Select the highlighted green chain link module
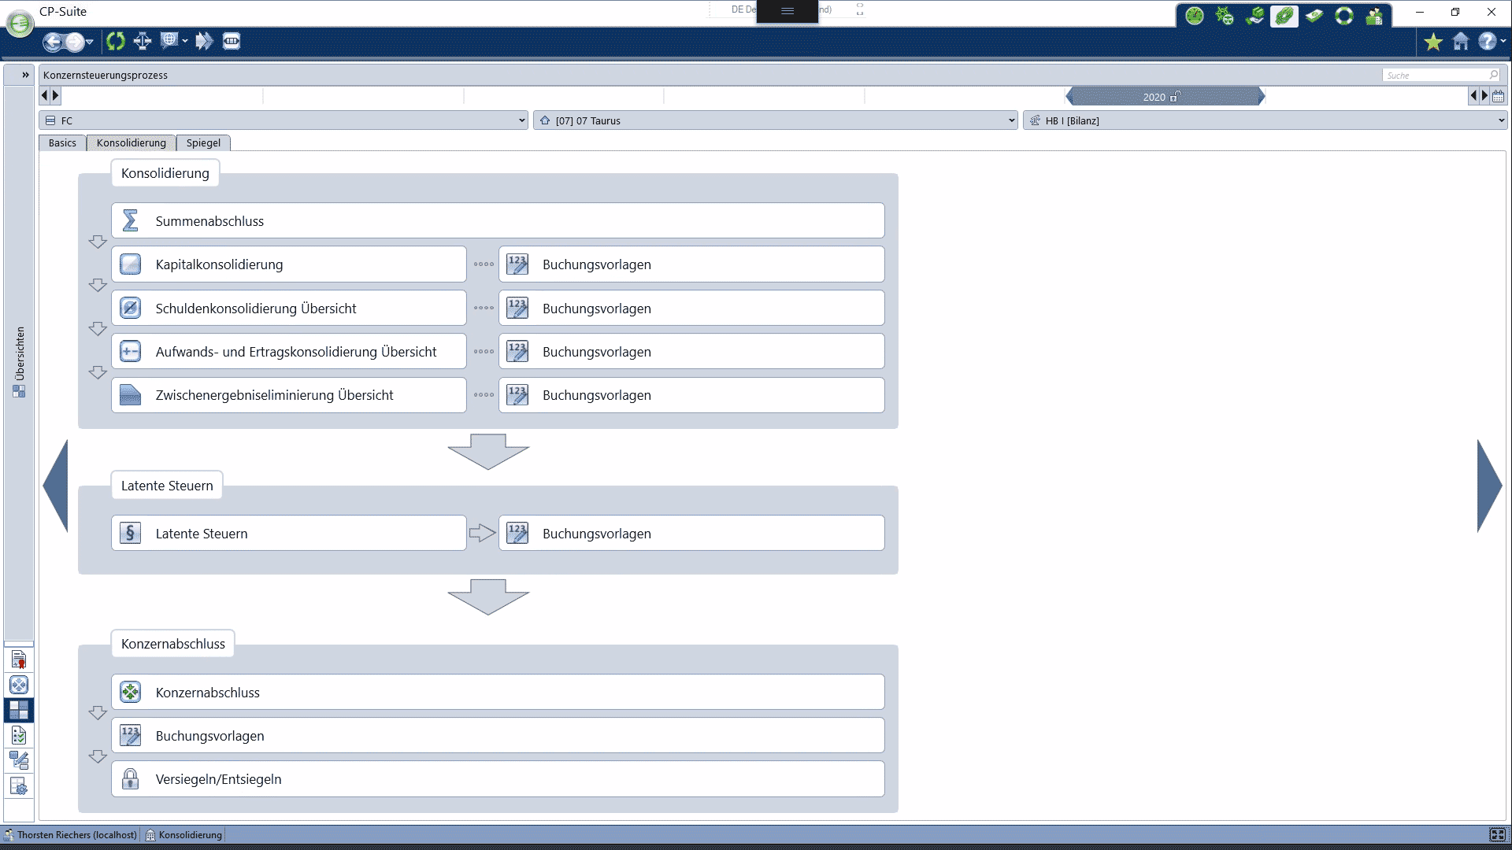Viewport: 1512px width, 850px height. [1284, 16]
